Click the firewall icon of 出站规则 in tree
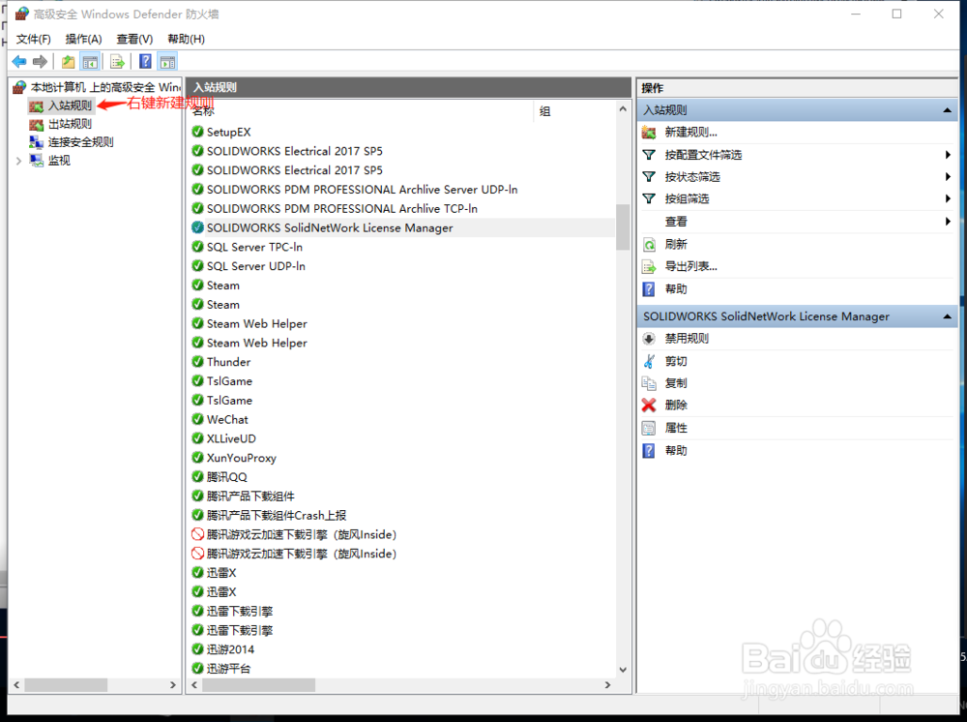The image size is (967, 722). tap(37, 124)
